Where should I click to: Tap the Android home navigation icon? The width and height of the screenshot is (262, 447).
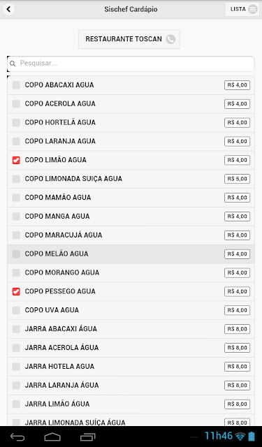(52, 437)
